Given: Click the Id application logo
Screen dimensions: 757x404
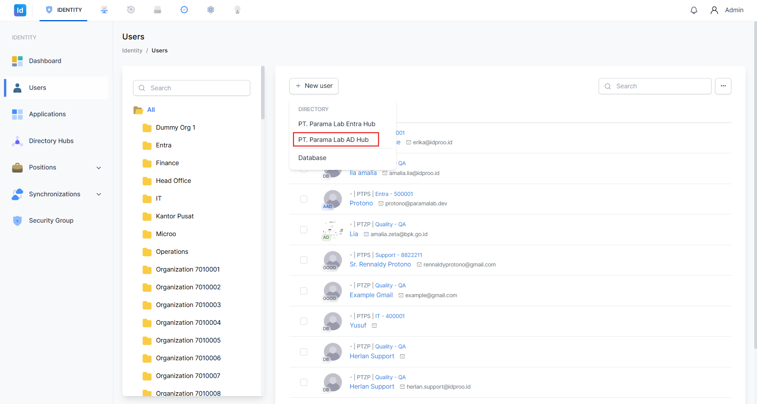Looking at the screenshot, I should [20, 10].
